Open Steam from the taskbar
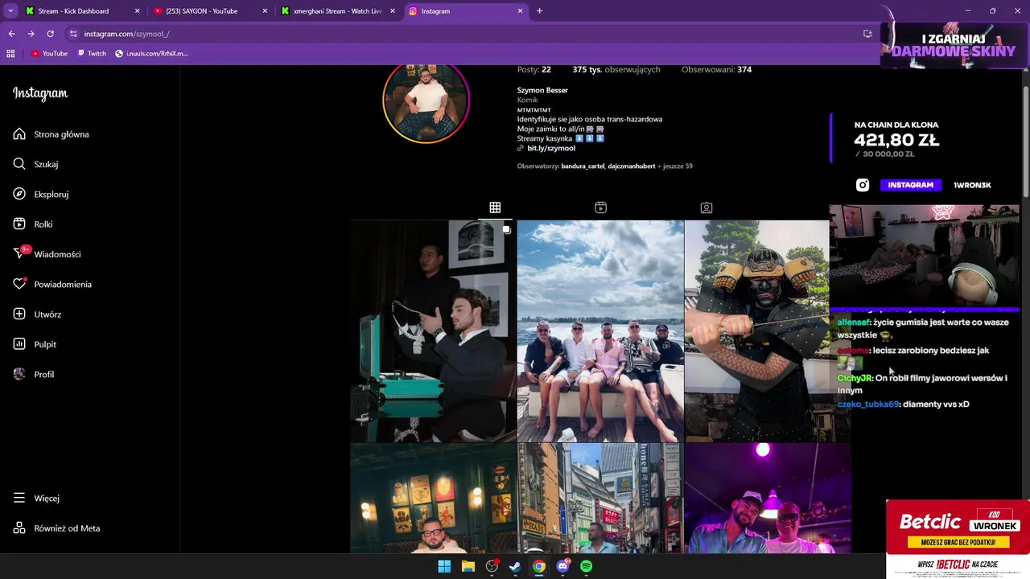This screenshot has width=1030, height=579. [515, 566]
